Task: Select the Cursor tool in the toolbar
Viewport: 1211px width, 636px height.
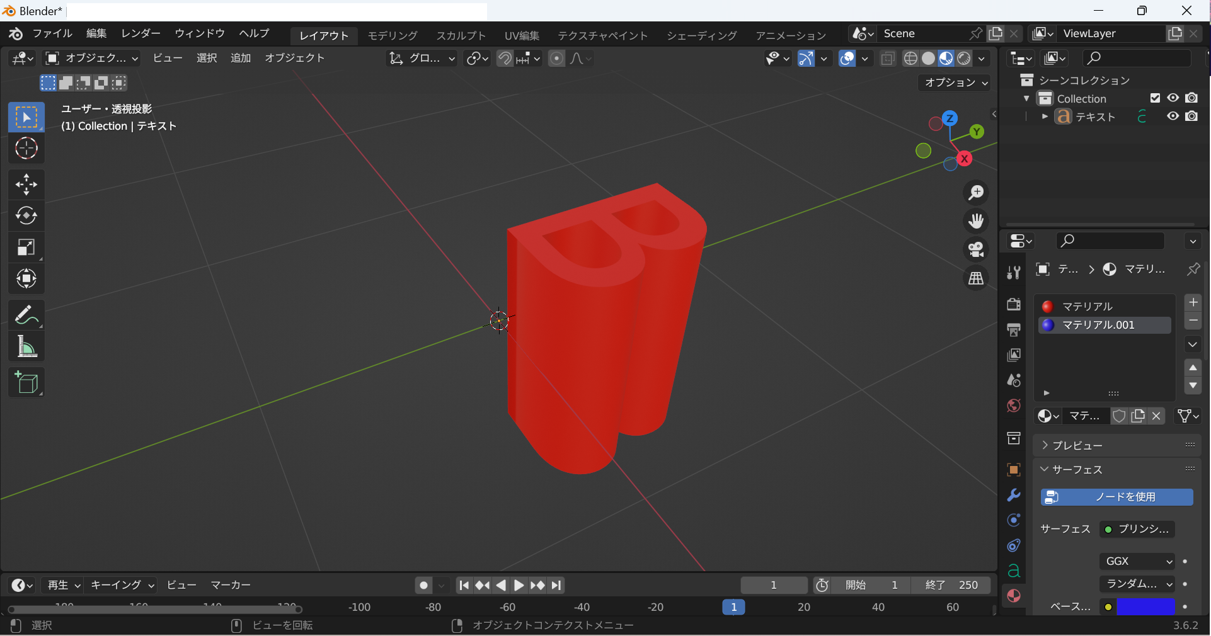Action: coord(26,149)
